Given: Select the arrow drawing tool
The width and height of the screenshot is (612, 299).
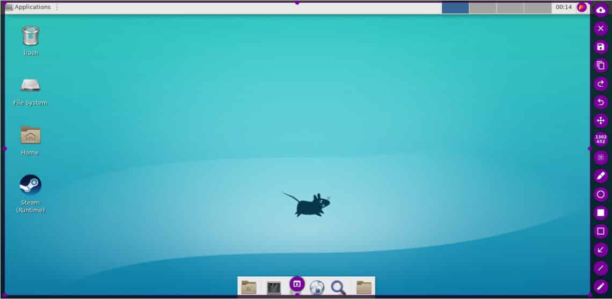Looking at the screenshot, I should click(x=601, y=250).
